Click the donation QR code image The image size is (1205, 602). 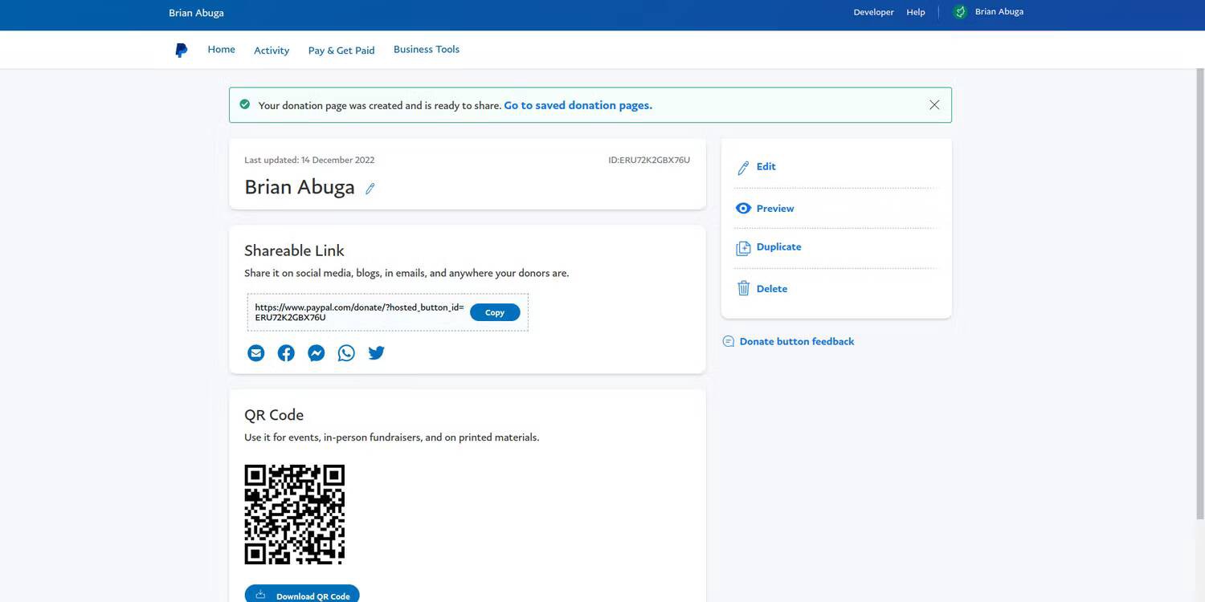(295, 515)
